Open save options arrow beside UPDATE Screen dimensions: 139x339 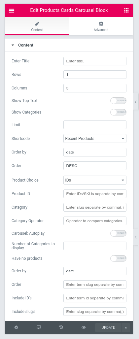pos(126,327)
